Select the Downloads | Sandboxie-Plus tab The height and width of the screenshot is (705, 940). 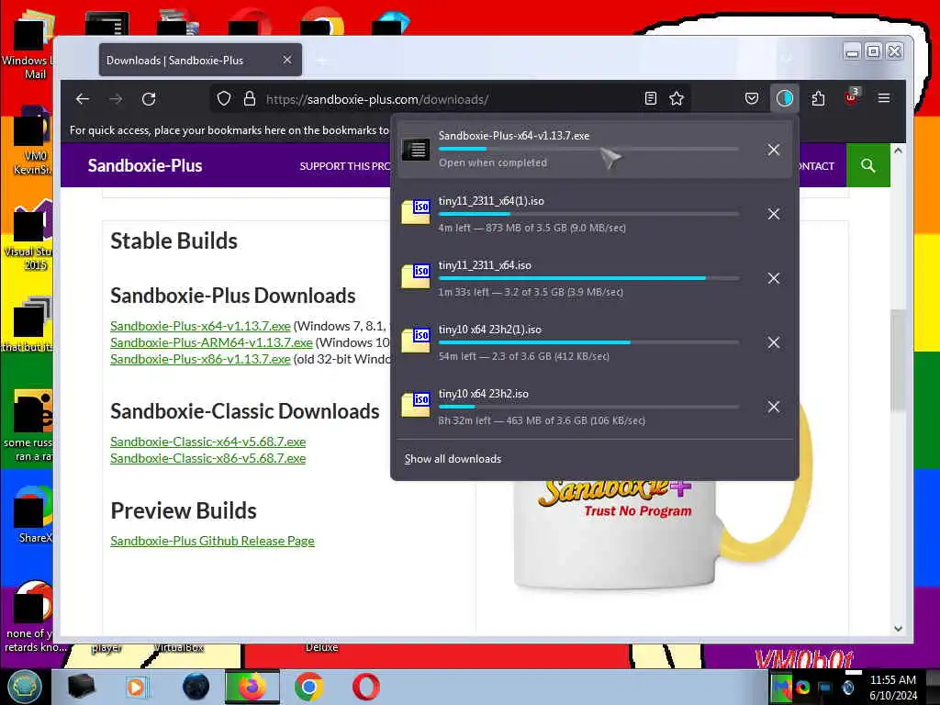[x=200, y=60]
